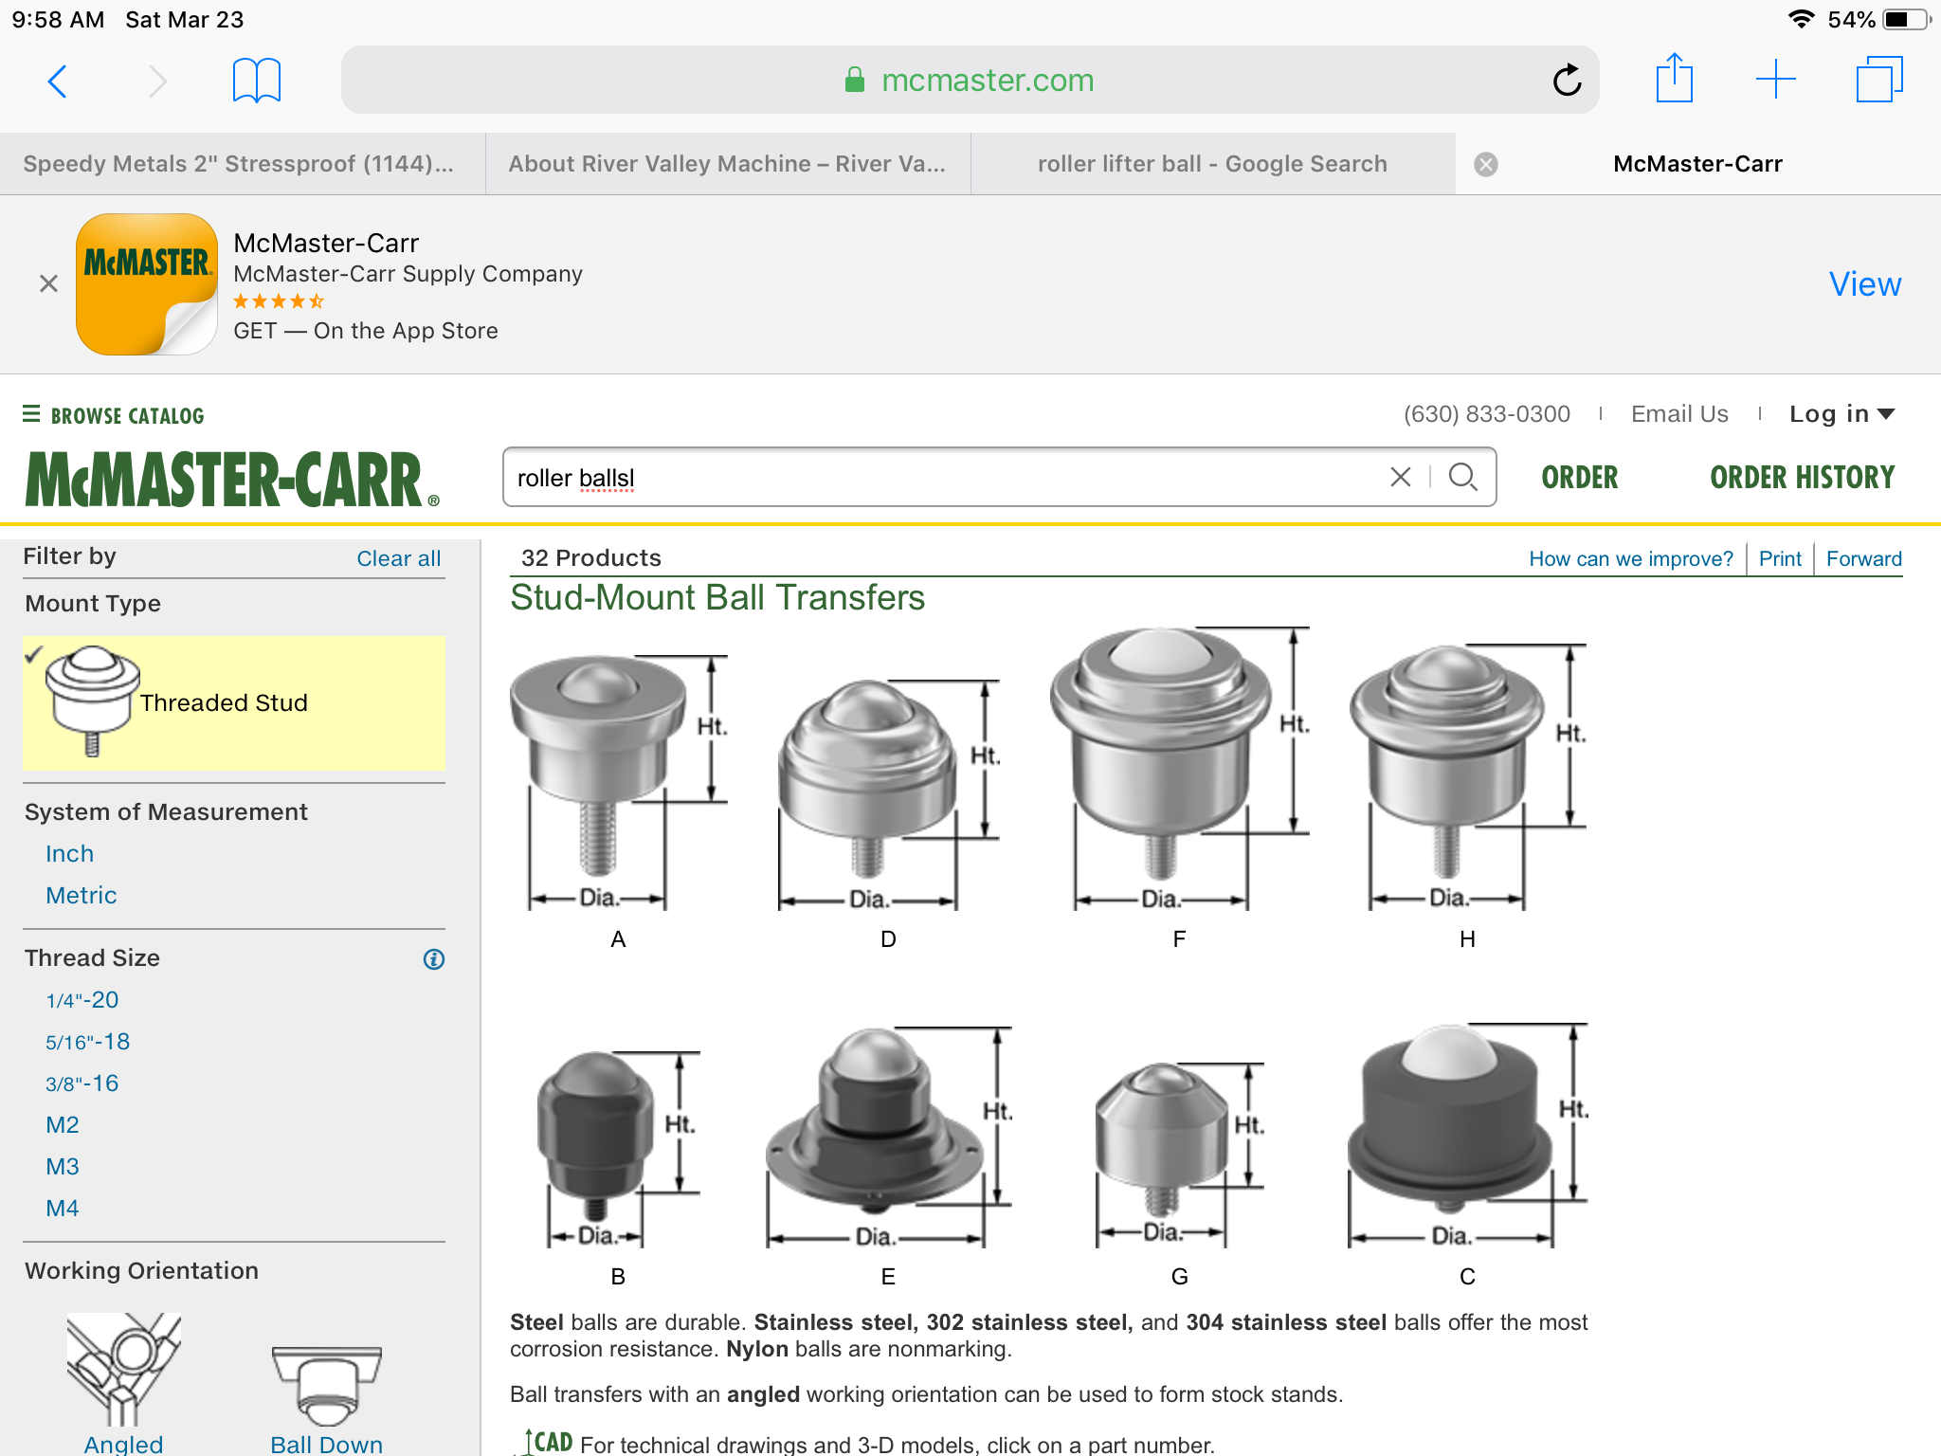The image size is (1941, 1456).
Task: Select 1/4"-20 thread size
Action: point(82,1000)
